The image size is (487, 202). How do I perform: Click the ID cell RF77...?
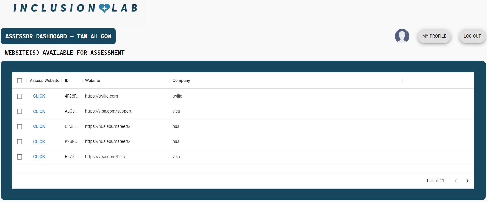pos(71,156)
